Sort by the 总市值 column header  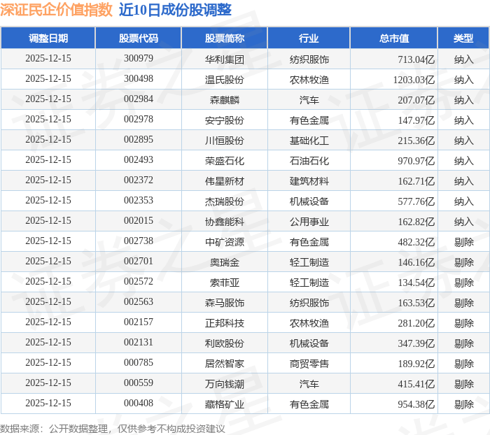394,38
